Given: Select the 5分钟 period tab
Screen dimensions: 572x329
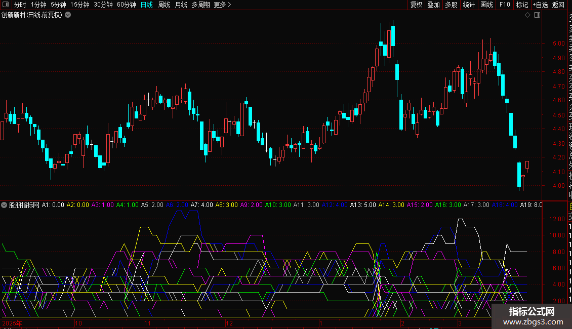Looking at the screenshot, I should point(59,5).
